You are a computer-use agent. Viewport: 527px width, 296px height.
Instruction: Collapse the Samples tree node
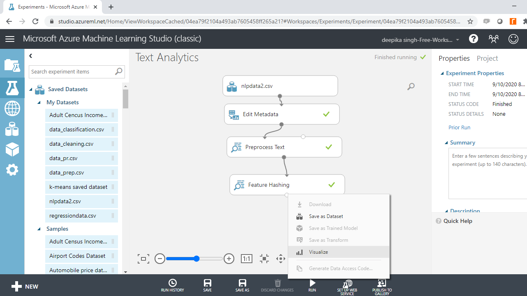(x=39, y=229)
